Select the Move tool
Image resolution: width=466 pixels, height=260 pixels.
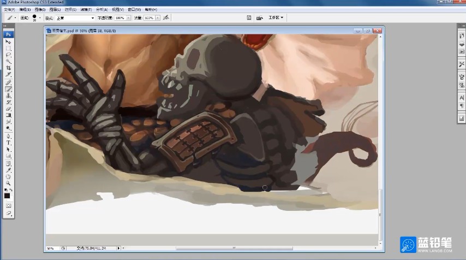point(8,42)
